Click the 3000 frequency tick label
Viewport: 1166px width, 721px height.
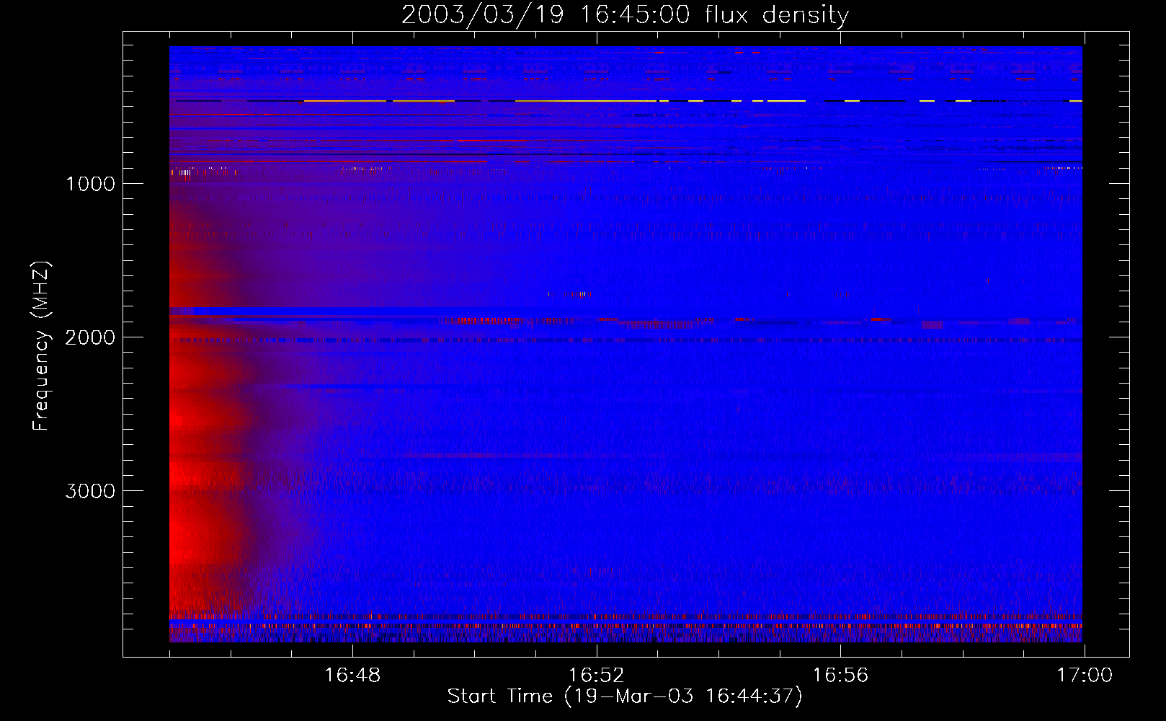[90, 491]
